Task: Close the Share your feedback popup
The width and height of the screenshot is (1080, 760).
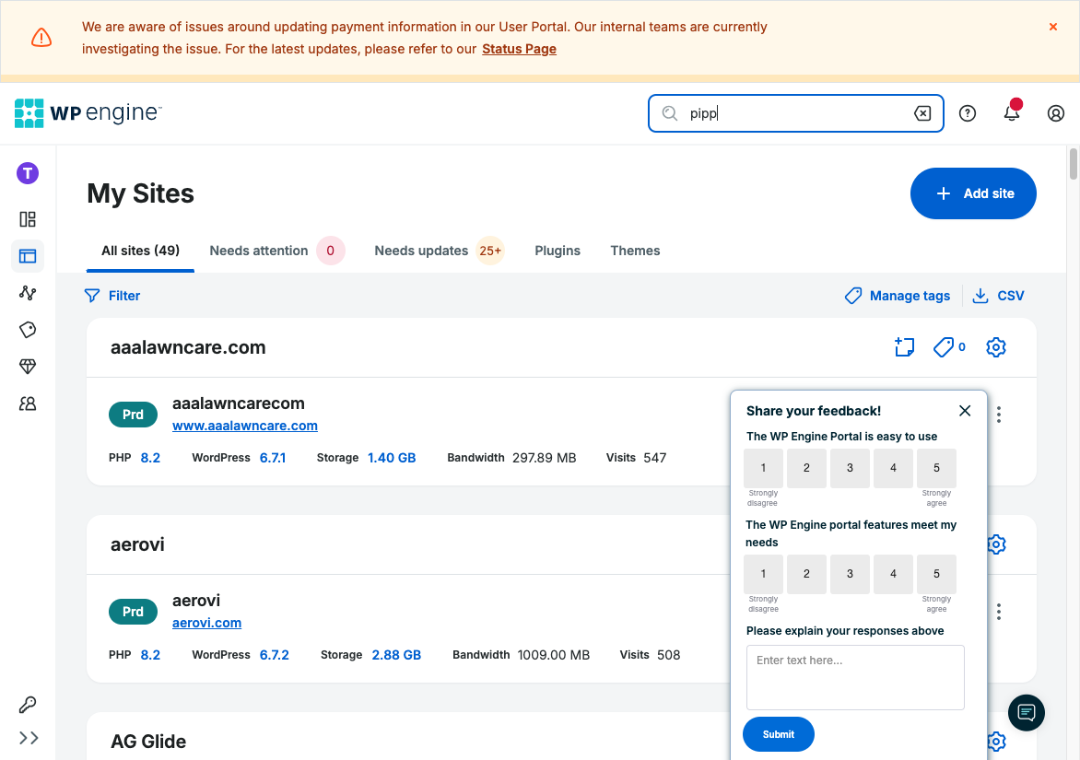Action: point(964,411)
